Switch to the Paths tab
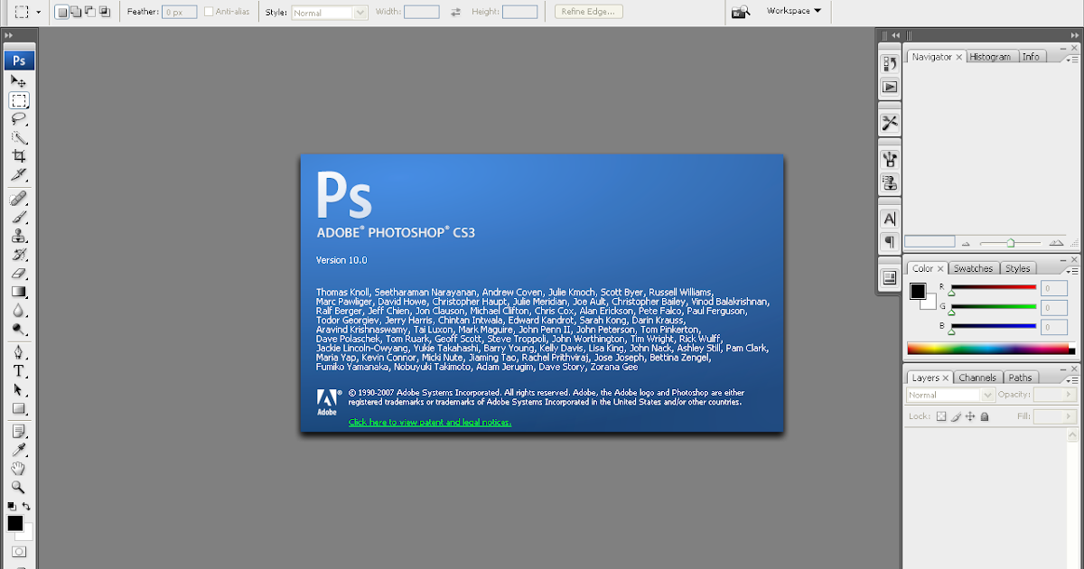 (1020, 378)
